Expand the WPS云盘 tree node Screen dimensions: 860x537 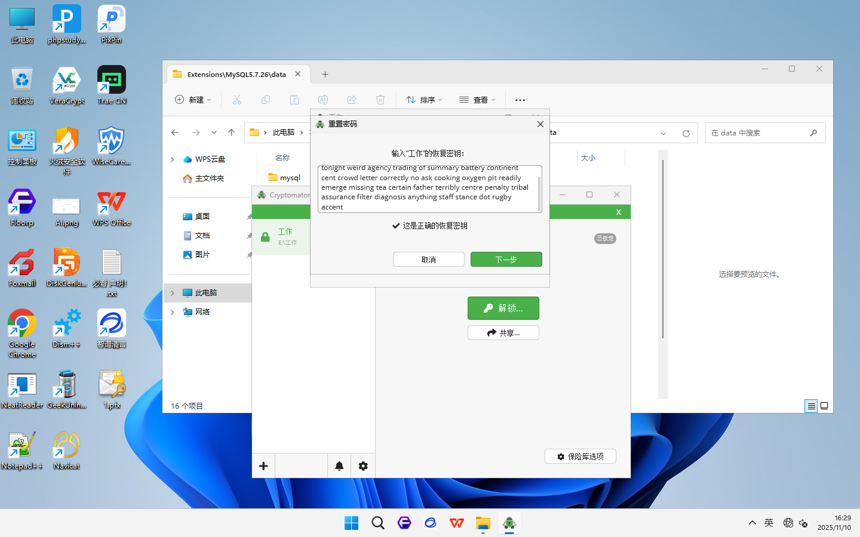(173, 159)
